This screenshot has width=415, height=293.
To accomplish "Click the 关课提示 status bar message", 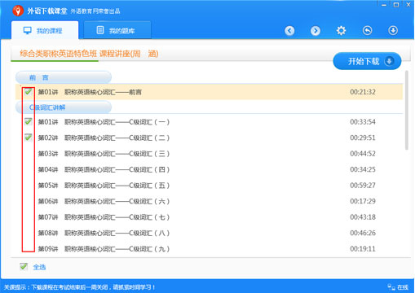I will click(79, 287).
